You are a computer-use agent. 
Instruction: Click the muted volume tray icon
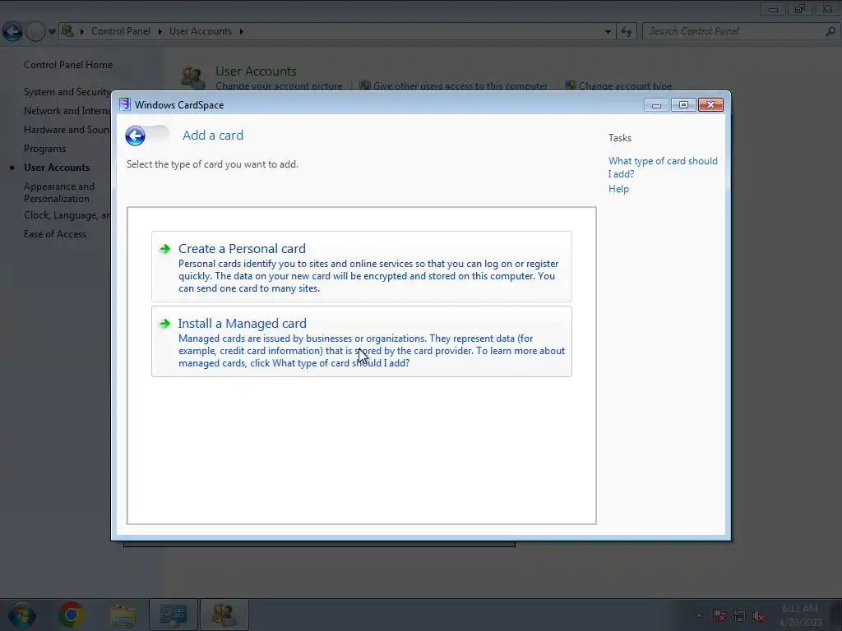(x=758, y=616)
